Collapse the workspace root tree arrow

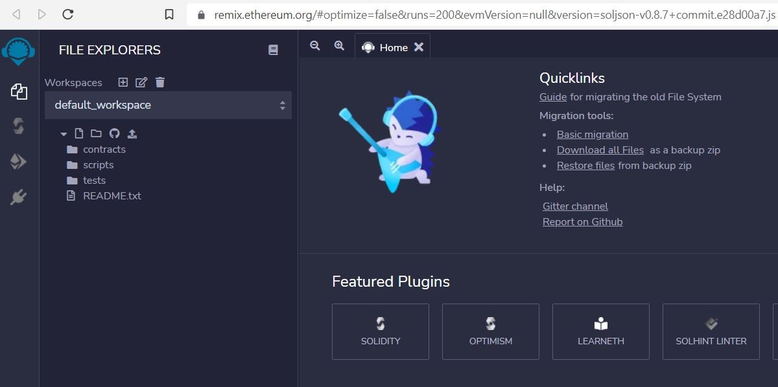click(x=64, y=134)
